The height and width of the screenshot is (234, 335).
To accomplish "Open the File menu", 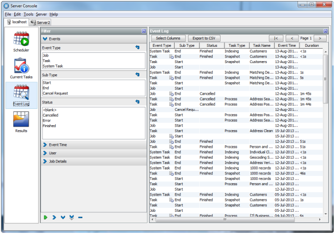I will tap(8, 14).
